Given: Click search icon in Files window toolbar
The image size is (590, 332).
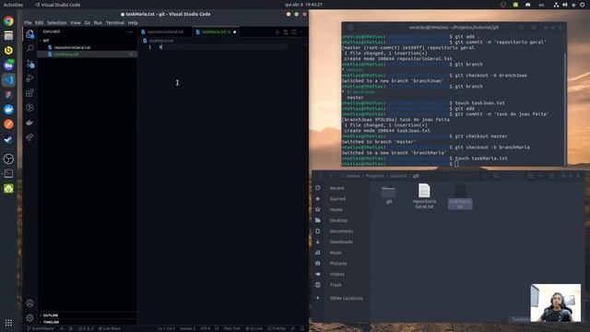Looking at the screenshot, I should 496,176.
